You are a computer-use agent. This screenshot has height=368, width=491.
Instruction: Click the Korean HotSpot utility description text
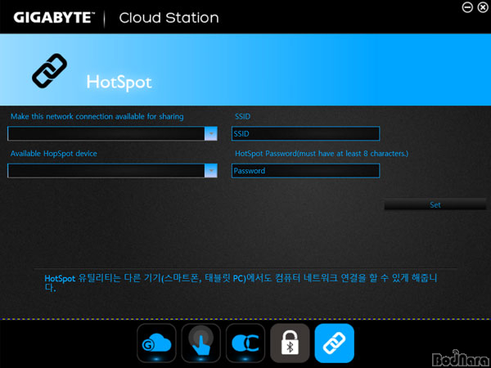click(x=241, y=282)
